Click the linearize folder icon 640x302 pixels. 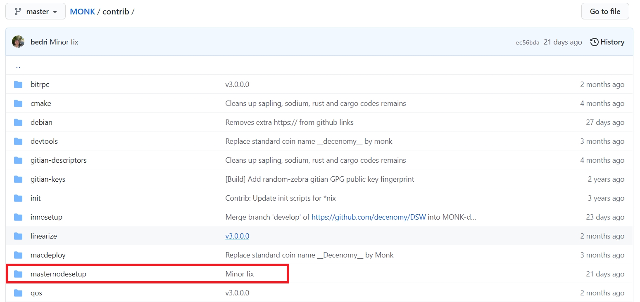[18, 236]
